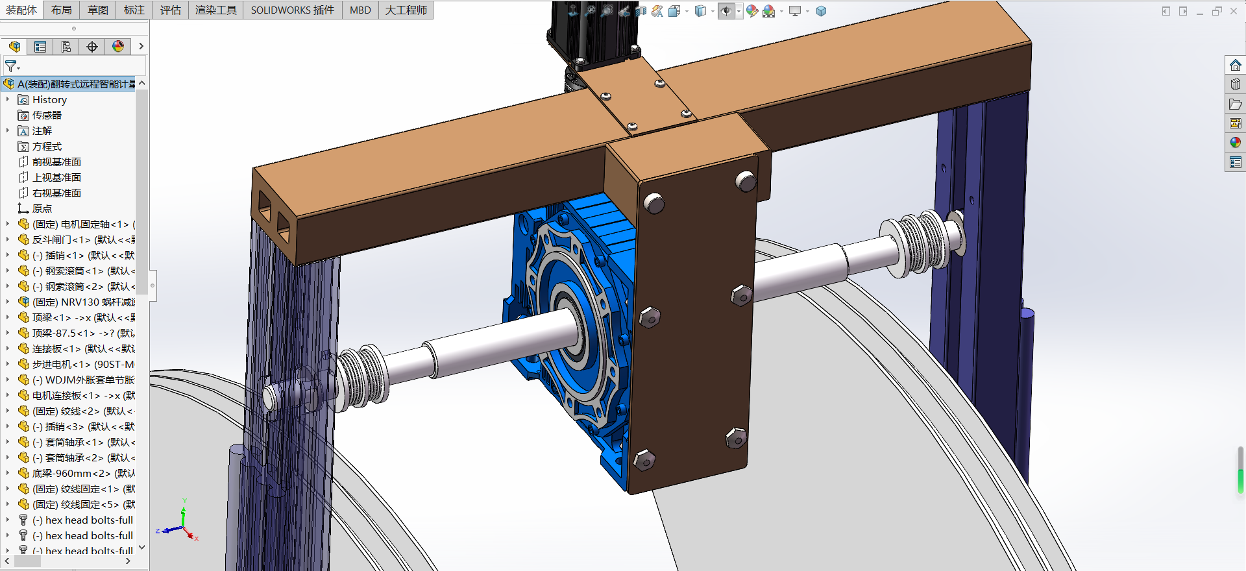1246x571 pixels.
Task: Click the horizontal scrollbar right arrow
Action: [128, 561]
